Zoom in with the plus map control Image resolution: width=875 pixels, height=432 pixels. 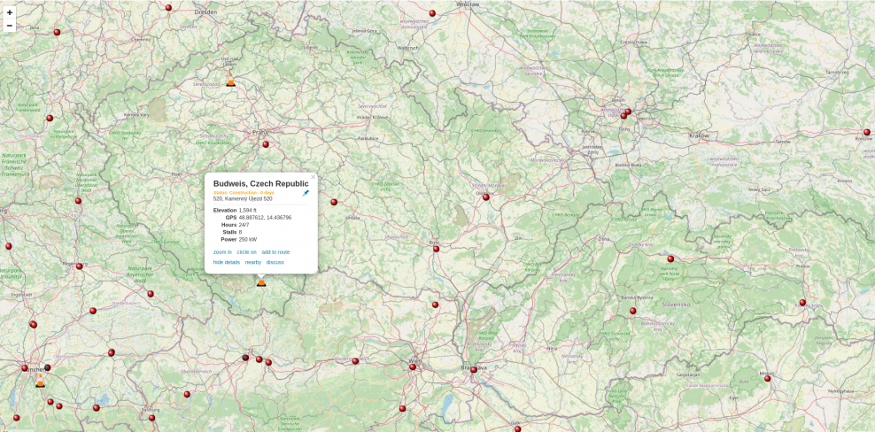pyautogui.click(x=10, y=12)
